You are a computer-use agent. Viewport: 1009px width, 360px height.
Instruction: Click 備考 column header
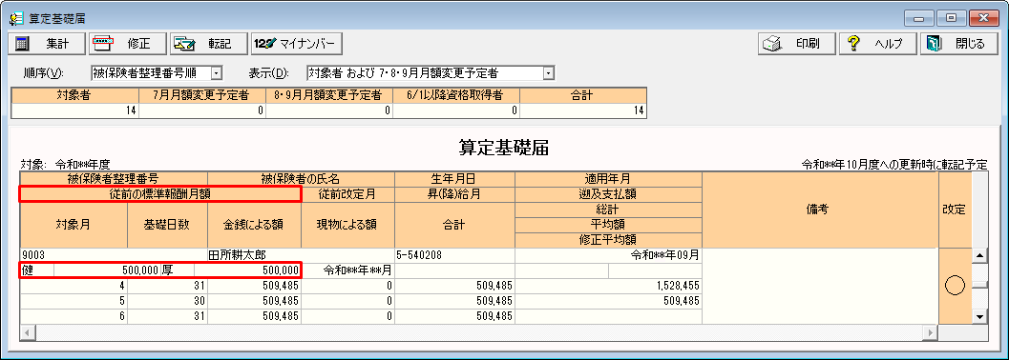(x=820, y=210)
